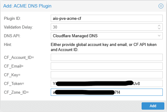
Task: Click the Add button
Action: pos(153,106)
